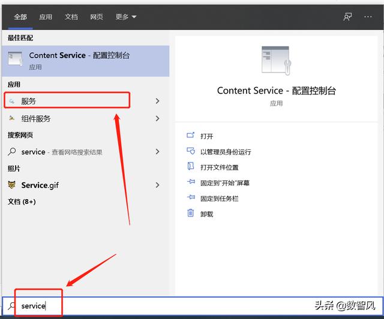Click the run-as-administrator shield icon
This screenshot has height=319, width=384.
click(191, 151)
